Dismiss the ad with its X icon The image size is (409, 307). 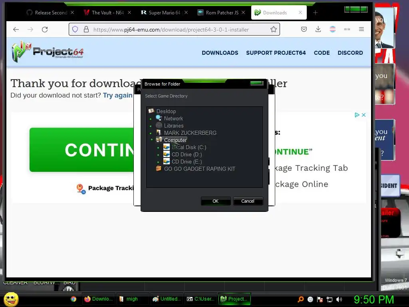pyautogui.click(x=363, y=115)
